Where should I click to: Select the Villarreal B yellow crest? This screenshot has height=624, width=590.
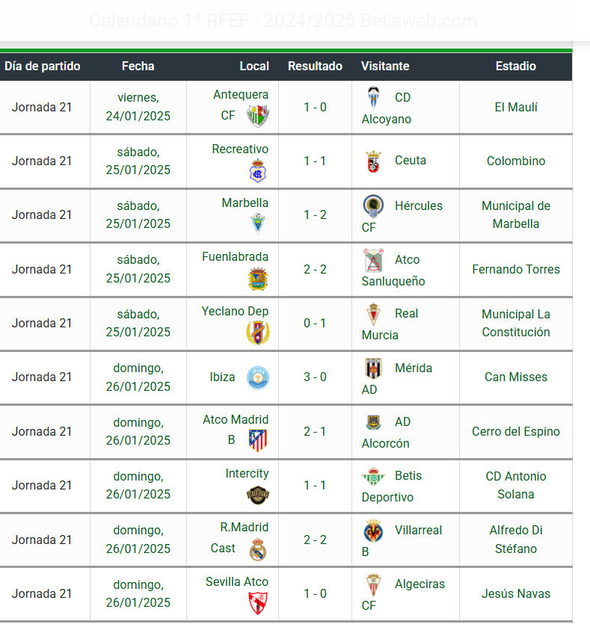coord(373,531)
